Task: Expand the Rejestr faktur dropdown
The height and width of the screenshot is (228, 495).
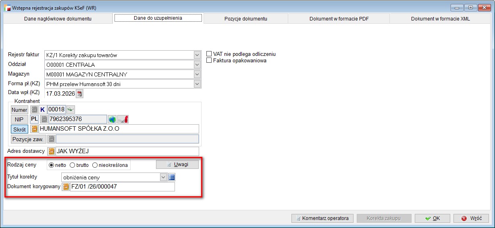Action: click(x=197, y=55)
